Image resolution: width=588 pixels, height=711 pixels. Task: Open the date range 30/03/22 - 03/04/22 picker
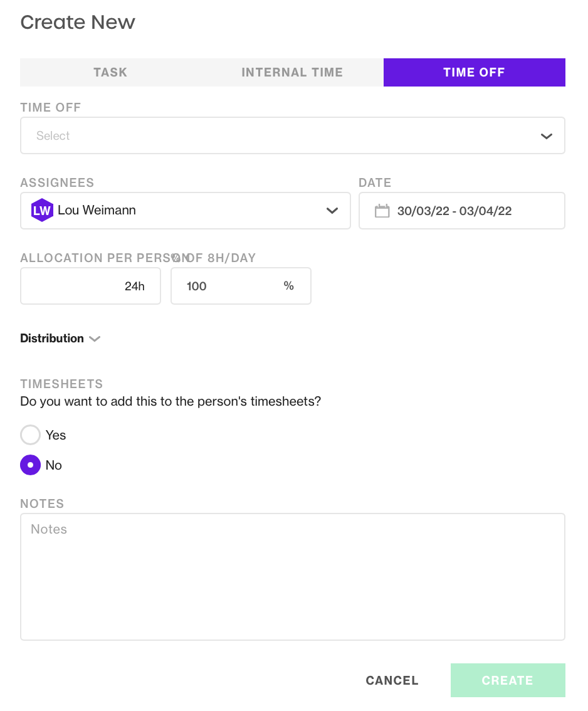click(x=462, y=211)
